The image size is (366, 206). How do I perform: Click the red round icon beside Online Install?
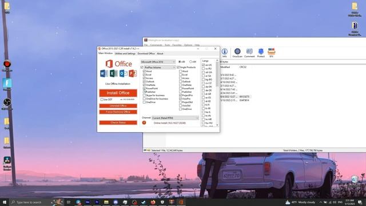(144, 122)
